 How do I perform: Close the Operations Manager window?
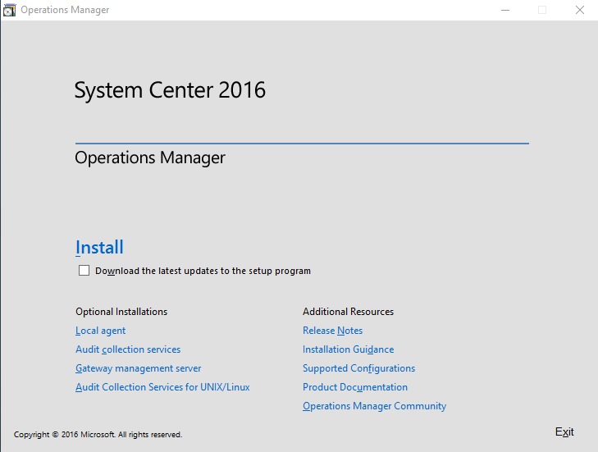coord(580,10)
